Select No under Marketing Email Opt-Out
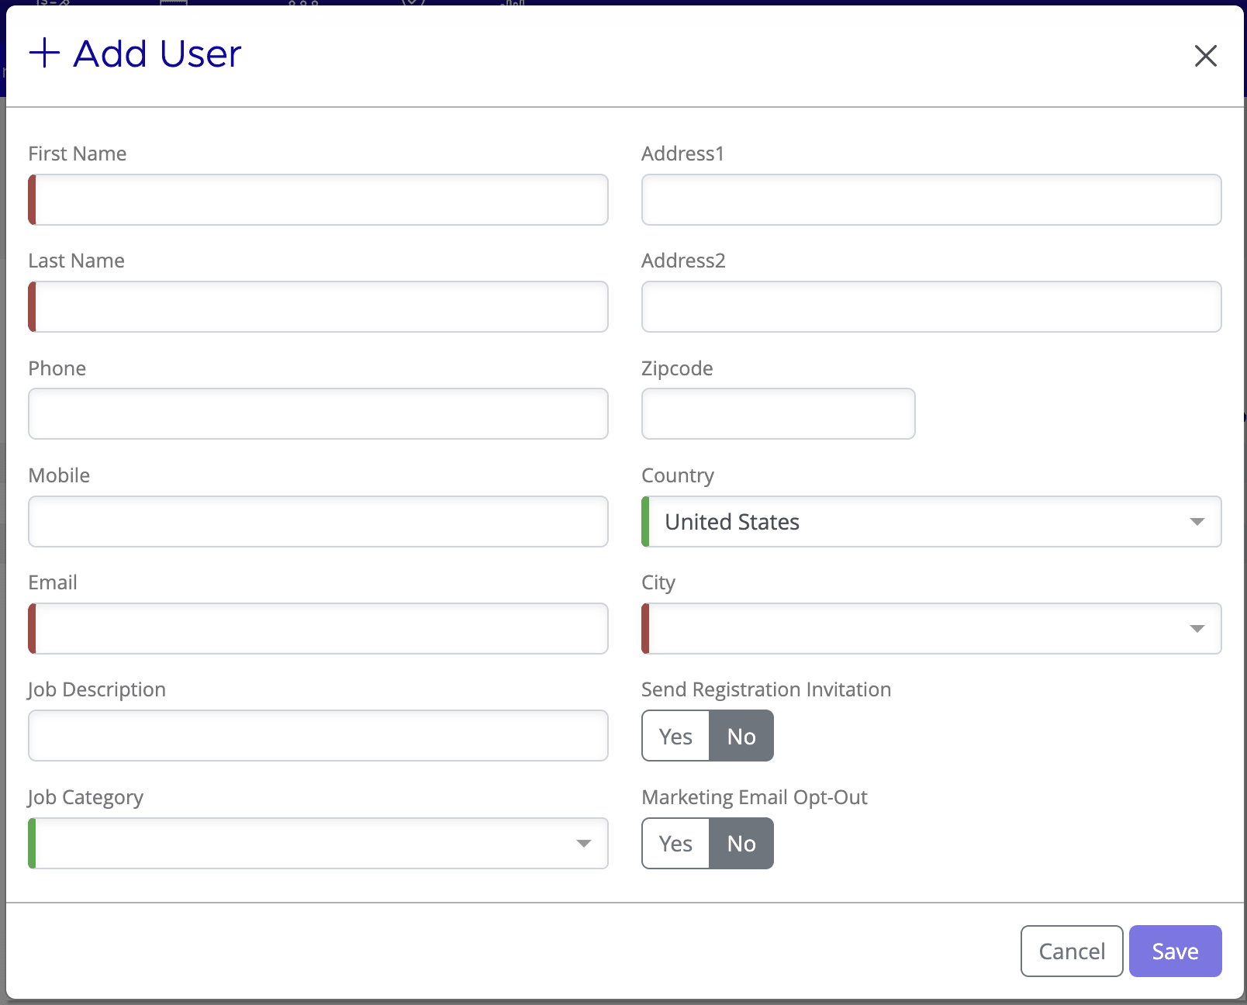Image resolution: width=1247 pixels, height=1005 pixels. 740,843
